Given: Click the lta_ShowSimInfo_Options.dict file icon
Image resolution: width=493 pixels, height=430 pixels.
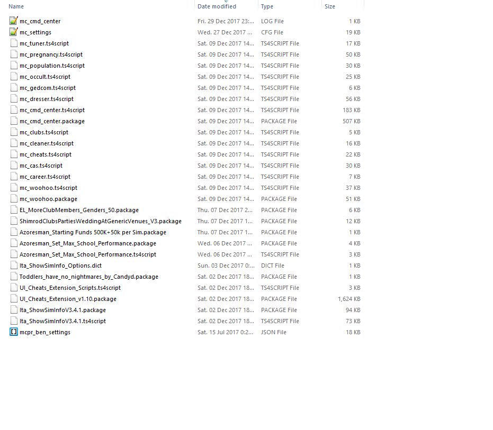Looking at the screenshot, I should (14, 266).
